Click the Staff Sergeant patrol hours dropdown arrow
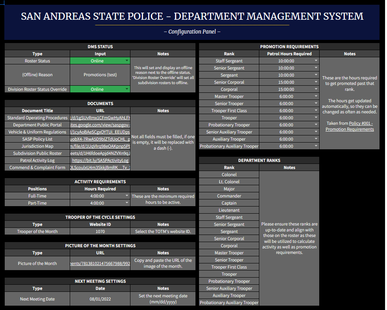This screenshot has height=310, width=387. pos(316,60)
